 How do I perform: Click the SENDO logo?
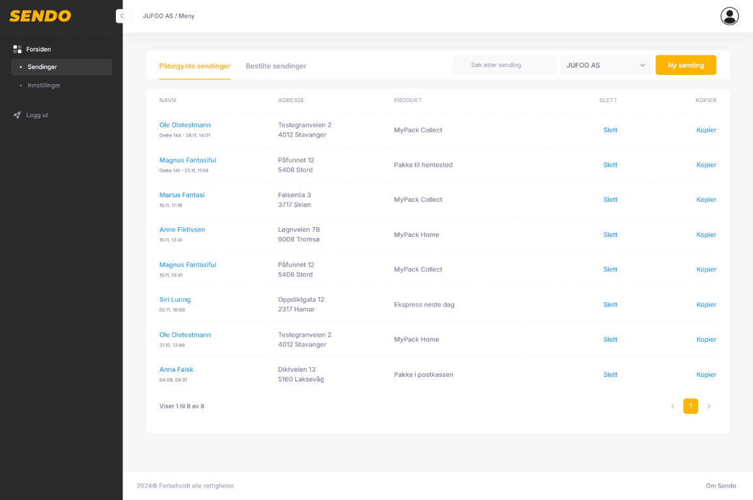click(40, 16)
